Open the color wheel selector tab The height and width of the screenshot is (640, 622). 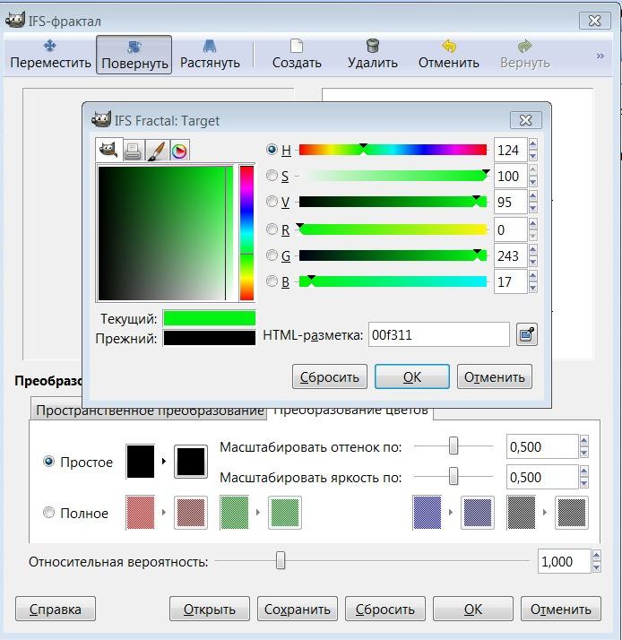coord(179,151)
